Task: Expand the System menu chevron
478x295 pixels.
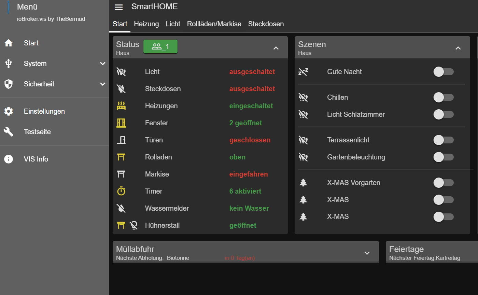Action: click(x=102, y=64)
